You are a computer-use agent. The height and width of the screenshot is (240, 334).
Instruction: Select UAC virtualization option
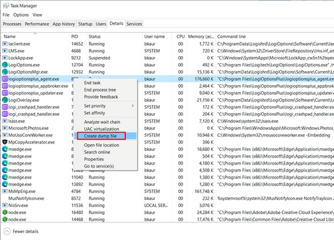[101, 129]
